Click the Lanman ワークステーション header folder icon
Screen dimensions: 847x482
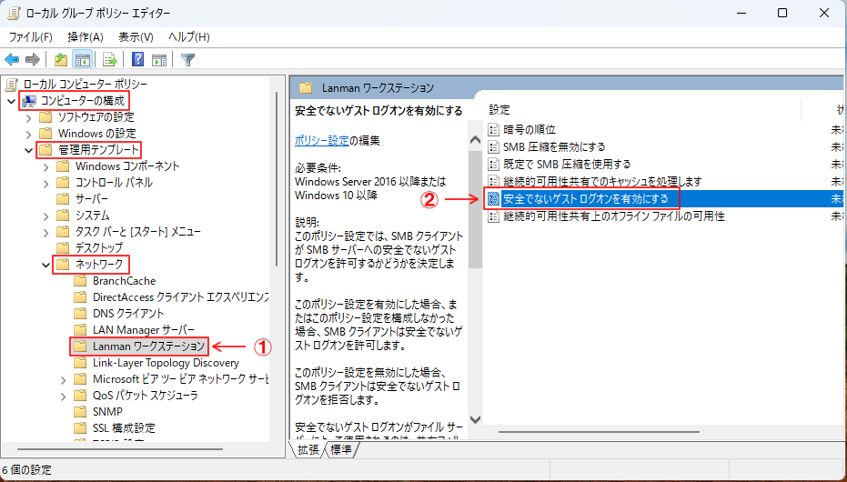pyautogui.click(x=307, y=87)
